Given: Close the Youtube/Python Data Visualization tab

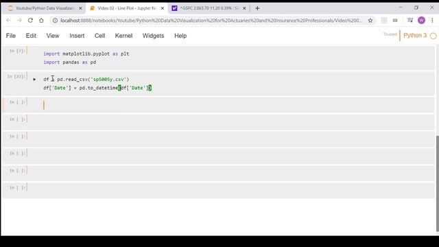Looking at the screenshot, I should click(80, 8).
